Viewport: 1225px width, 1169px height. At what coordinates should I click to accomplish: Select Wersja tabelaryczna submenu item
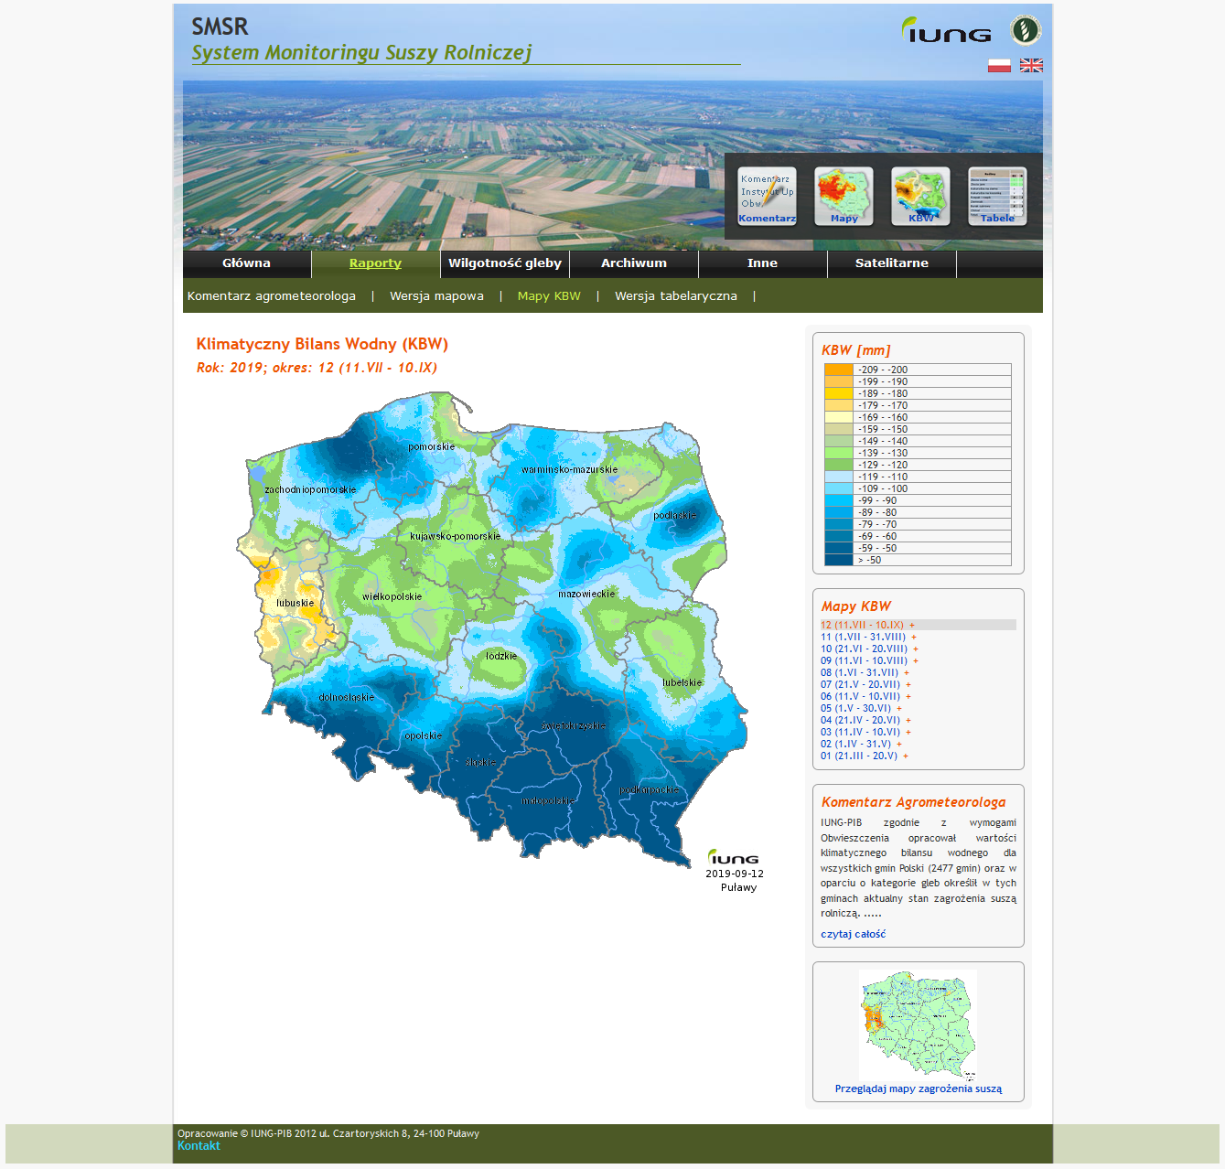pos(675,296)
